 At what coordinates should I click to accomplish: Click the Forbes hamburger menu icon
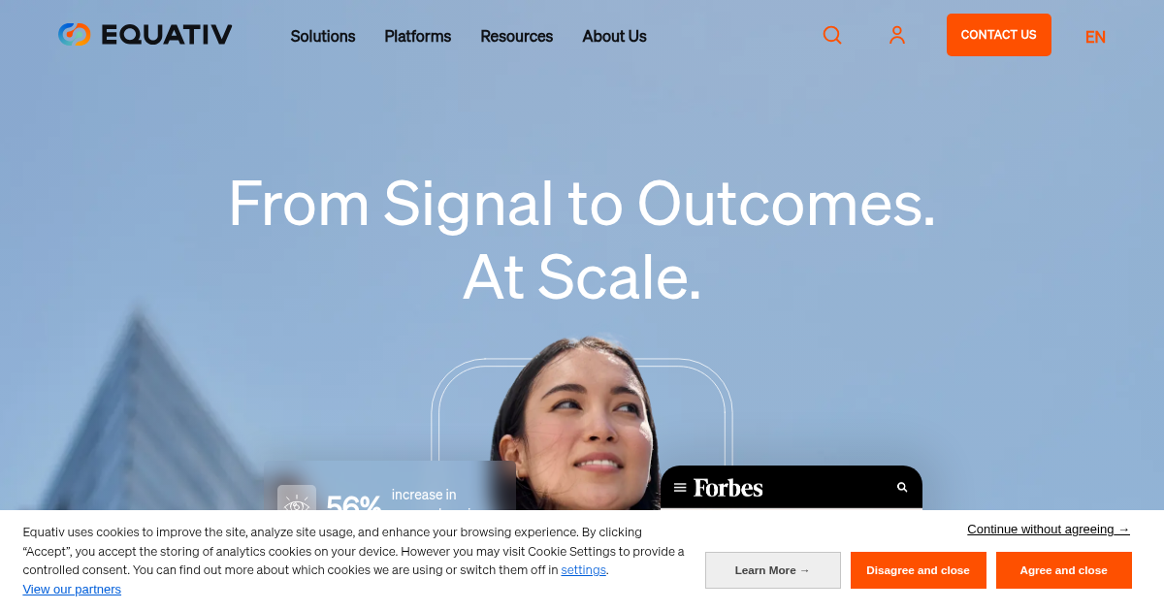pos(680,487)
